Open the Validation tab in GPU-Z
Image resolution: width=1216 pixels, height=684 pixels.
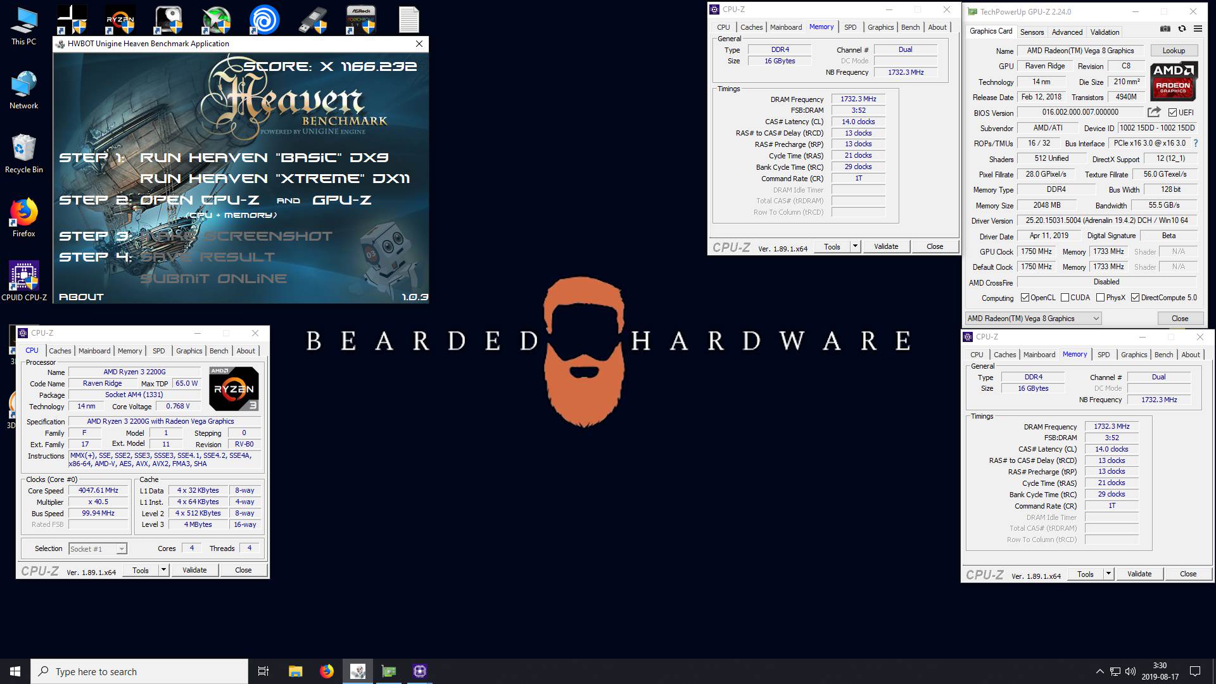pos(1105,32)
